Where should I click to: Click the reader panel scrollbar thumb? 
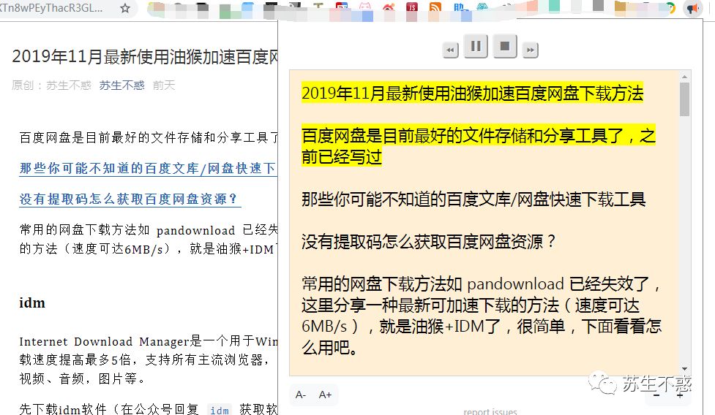tap(684, 99)
